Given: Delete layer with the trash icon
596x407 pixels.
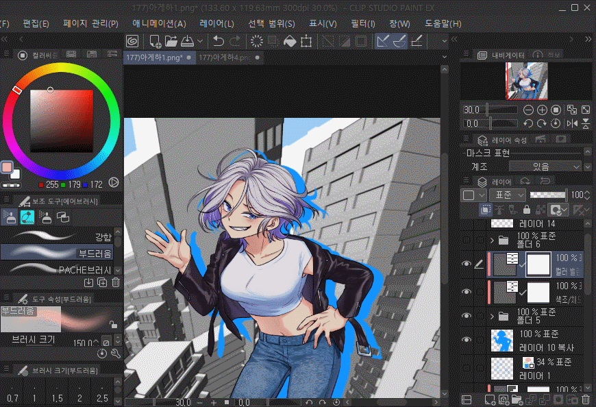Looking at the screenshot, I should [585, 399].
